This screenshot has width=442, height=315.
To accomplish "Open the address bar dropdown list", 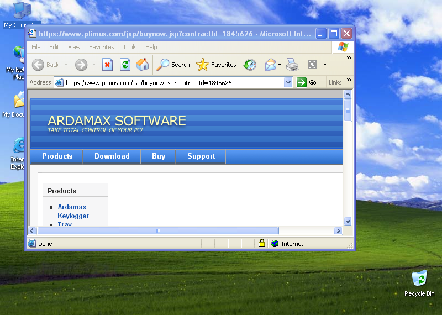I will pyautogui.click(x=288, y=83).
